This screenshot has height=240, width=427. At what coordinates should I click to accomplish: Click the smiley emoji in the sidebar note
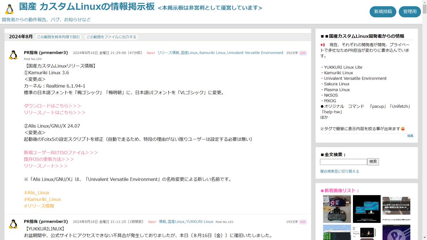pos(403,129)
